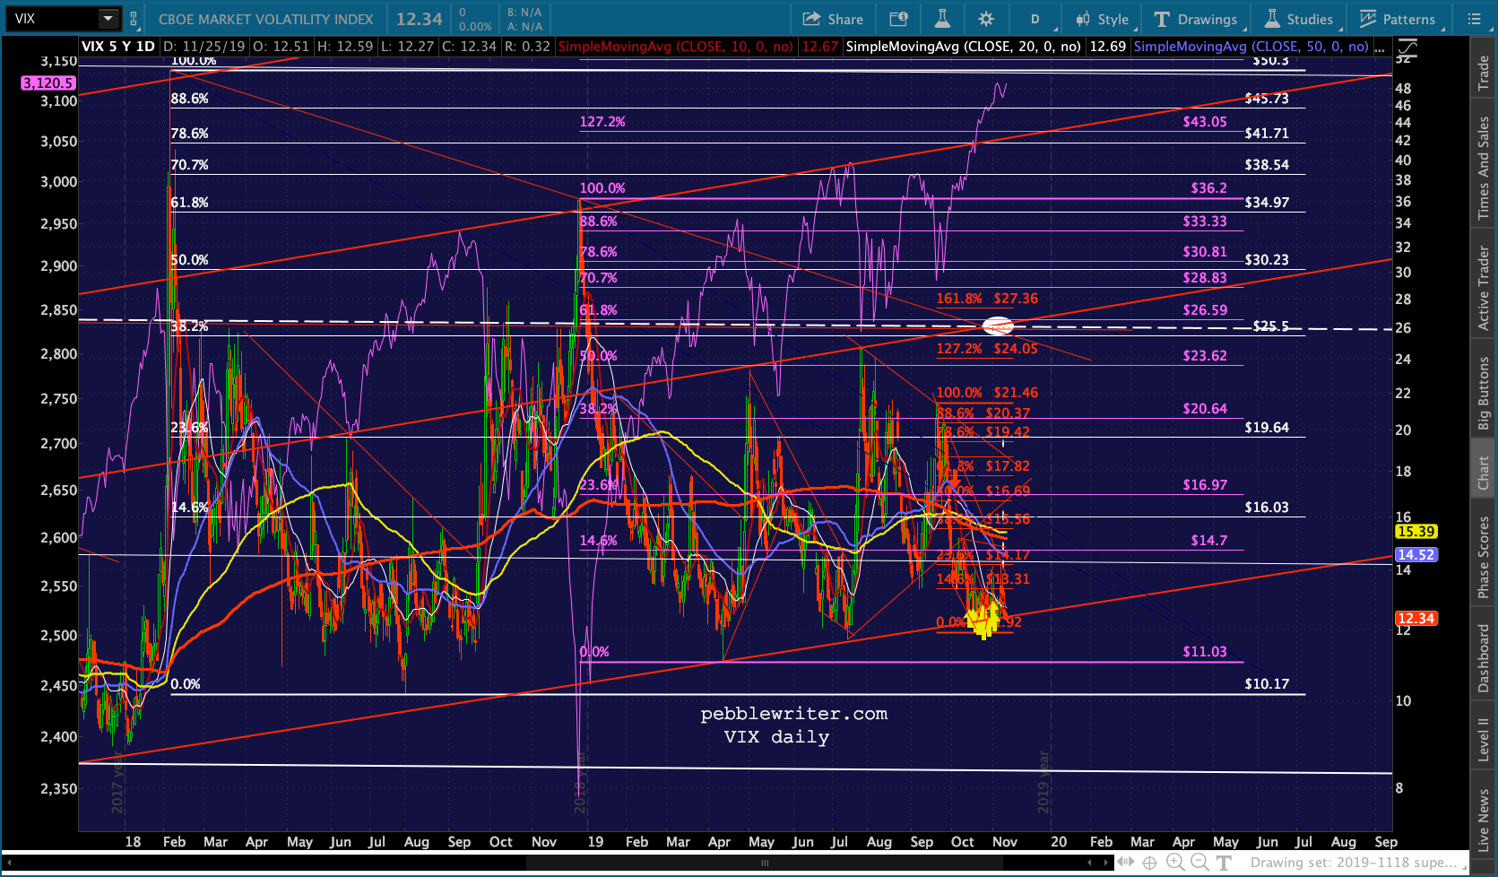Click the last price 12.34 in header
The image size is (1498, 877).
(420, 19)
